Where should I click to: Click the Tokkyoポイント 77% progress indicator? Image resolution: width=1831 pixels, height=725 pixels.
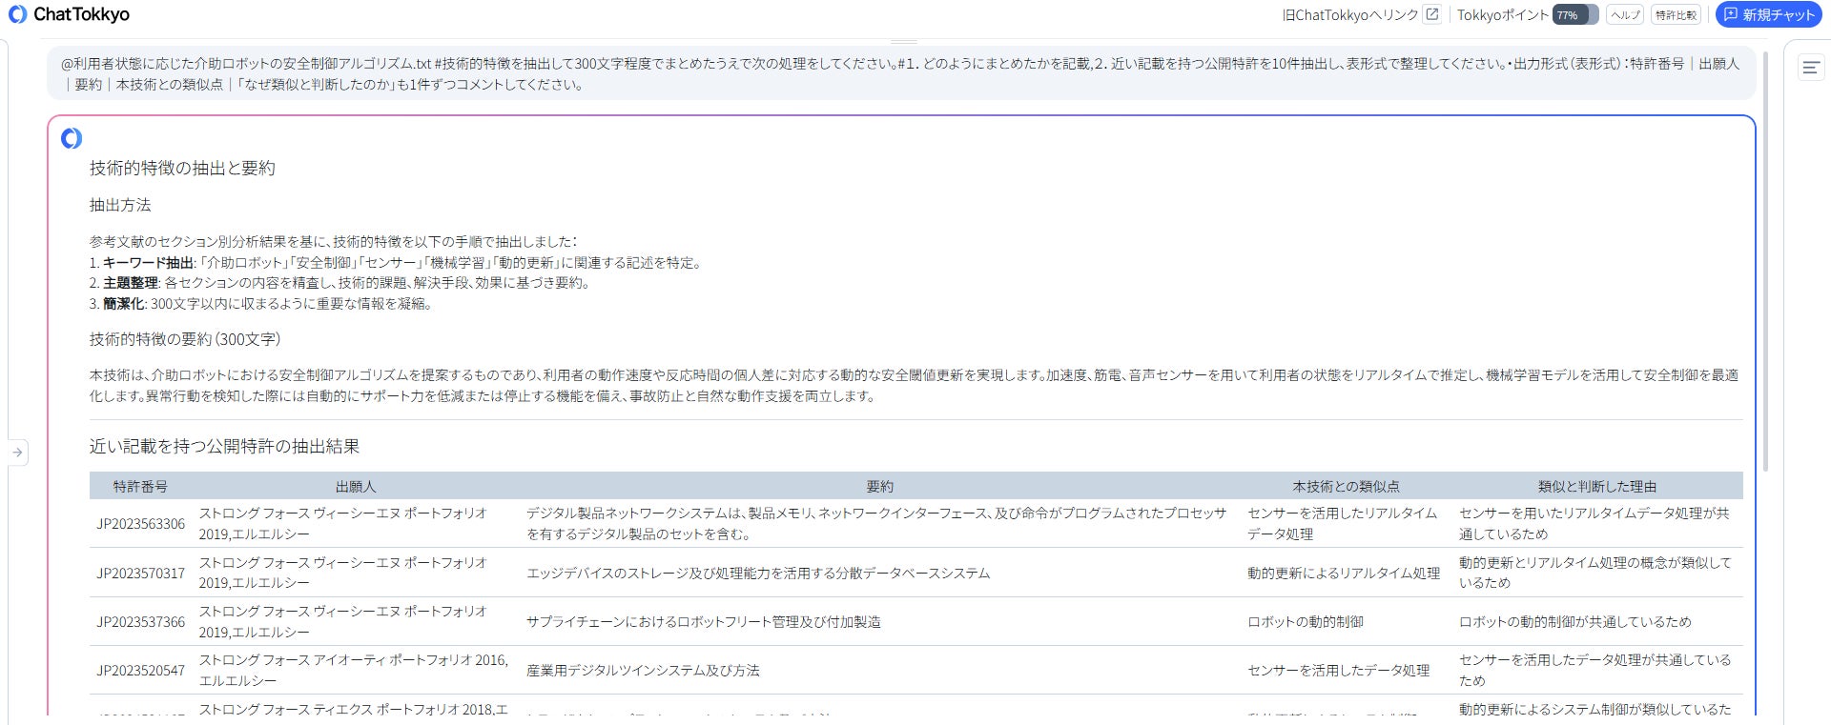[x=1575, y=14]
